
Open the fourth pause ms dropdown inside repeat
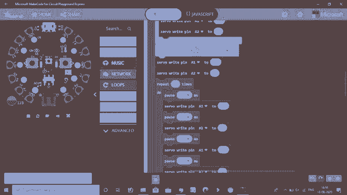[184, 161]
